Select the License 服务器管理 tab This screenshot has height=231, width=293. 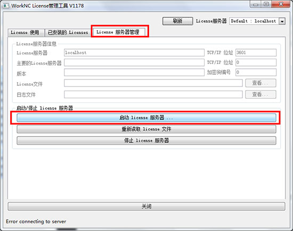[x=118, y=32]
